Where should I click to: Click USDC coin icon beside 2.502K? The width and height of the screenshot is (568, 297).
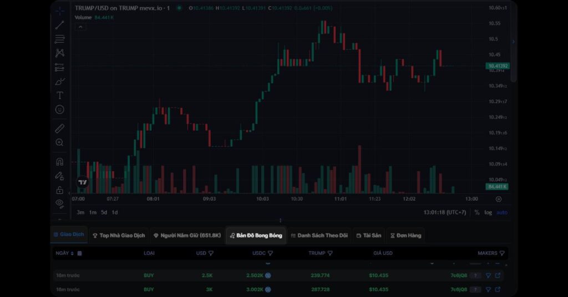(268, 275)
